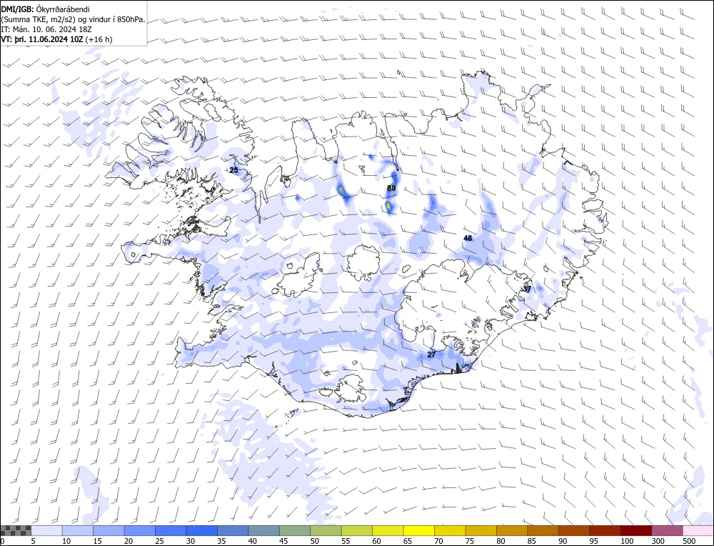Click the legend tick label '500'
This screenshot has width=714, height=546.
[689, 541]
